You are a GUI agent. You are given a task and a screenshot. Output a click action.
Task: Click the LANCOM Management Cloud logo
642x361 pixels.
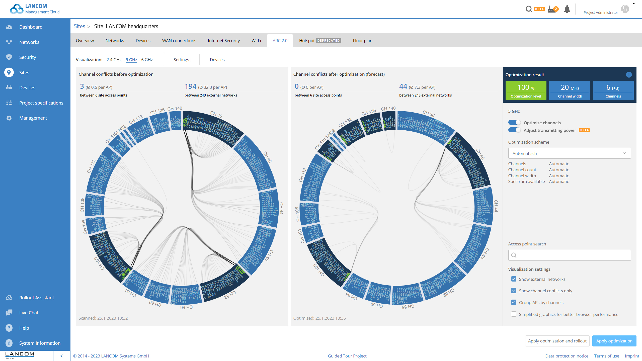pos(35,9)
